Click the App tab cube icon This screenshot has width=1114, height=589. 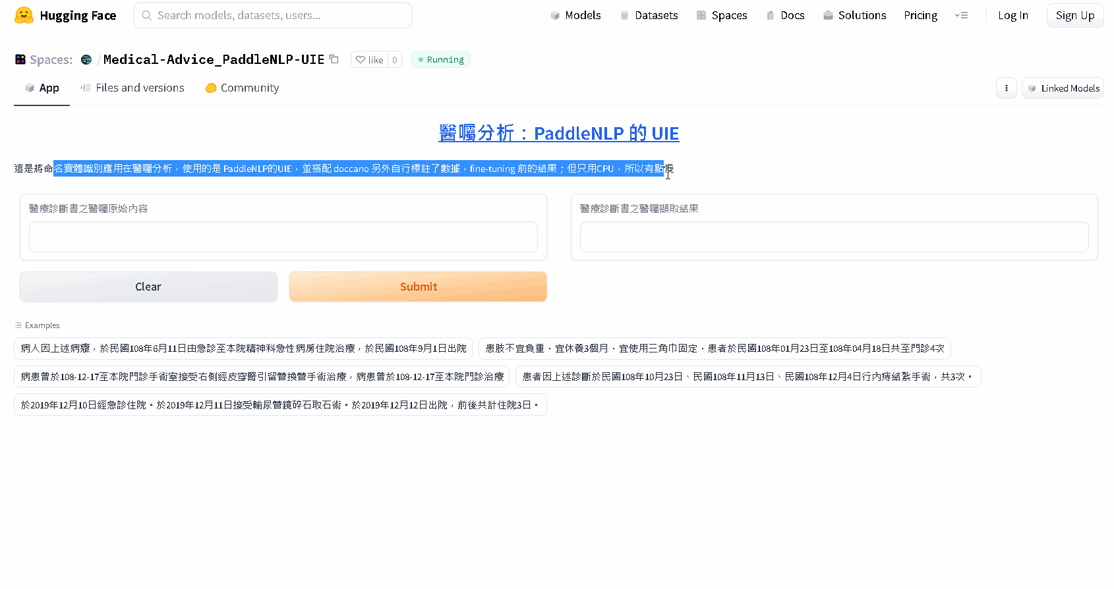(29, 88)
